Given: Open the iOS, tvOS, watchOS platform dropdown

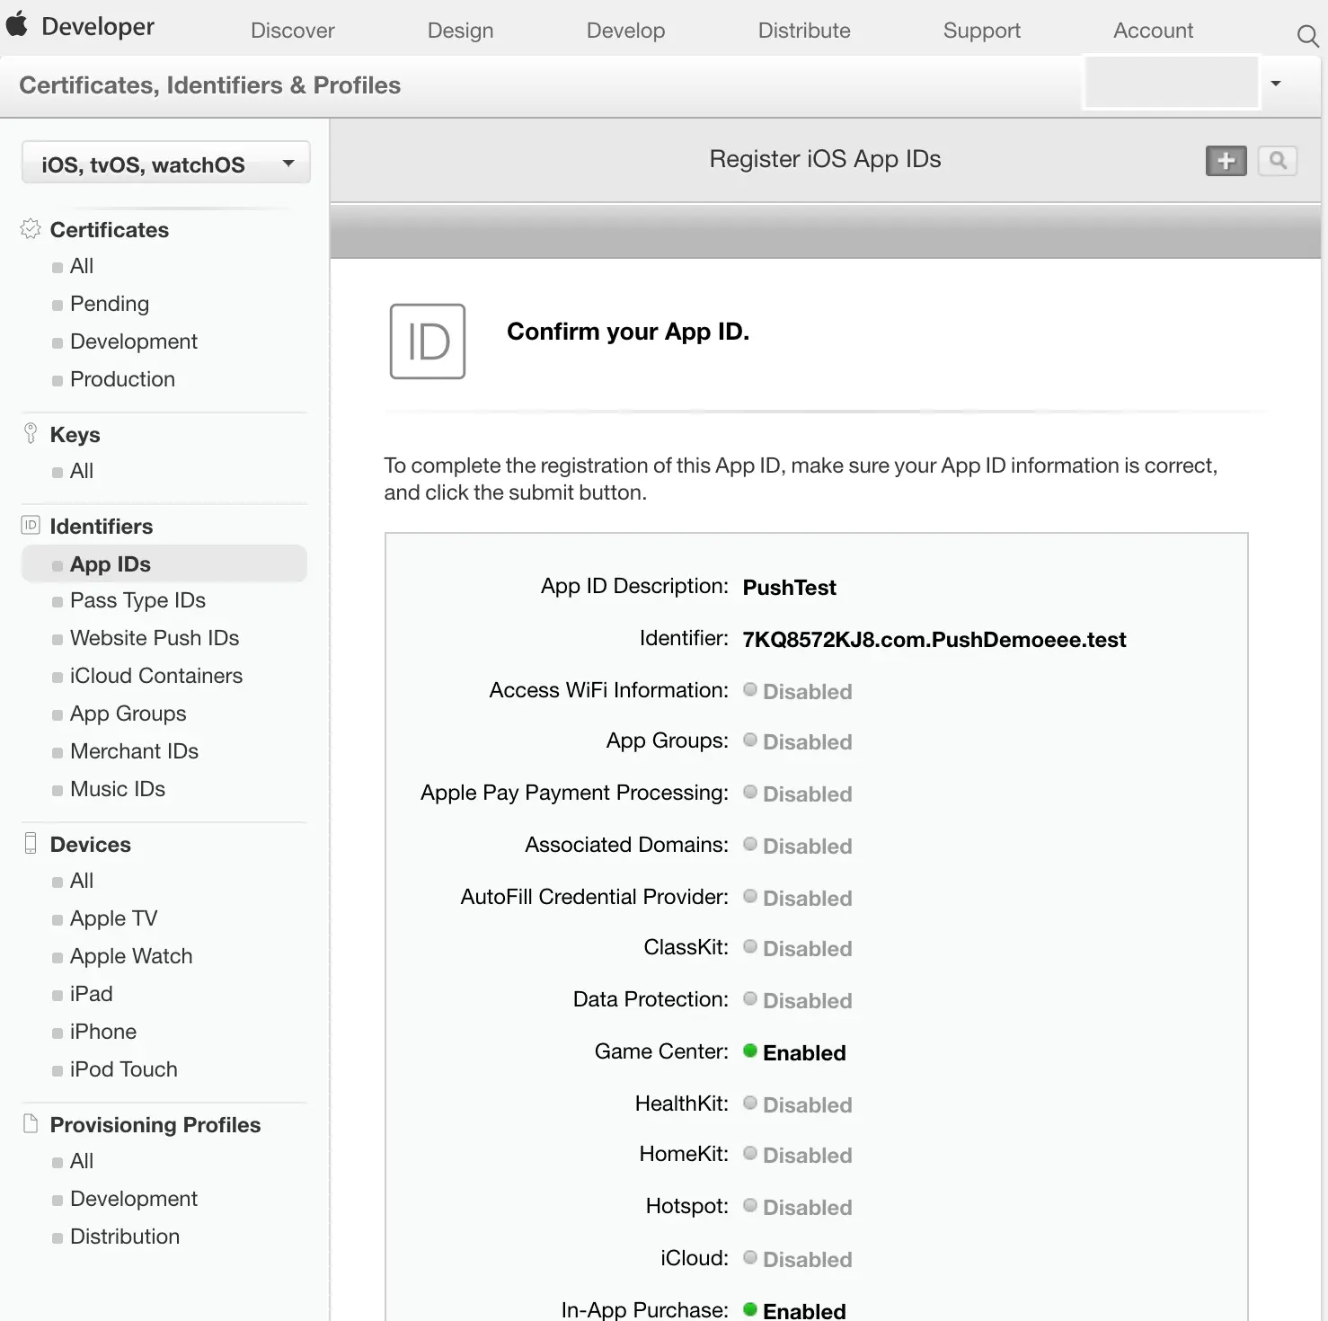Looking at the screenshot, I should (166, 164).
